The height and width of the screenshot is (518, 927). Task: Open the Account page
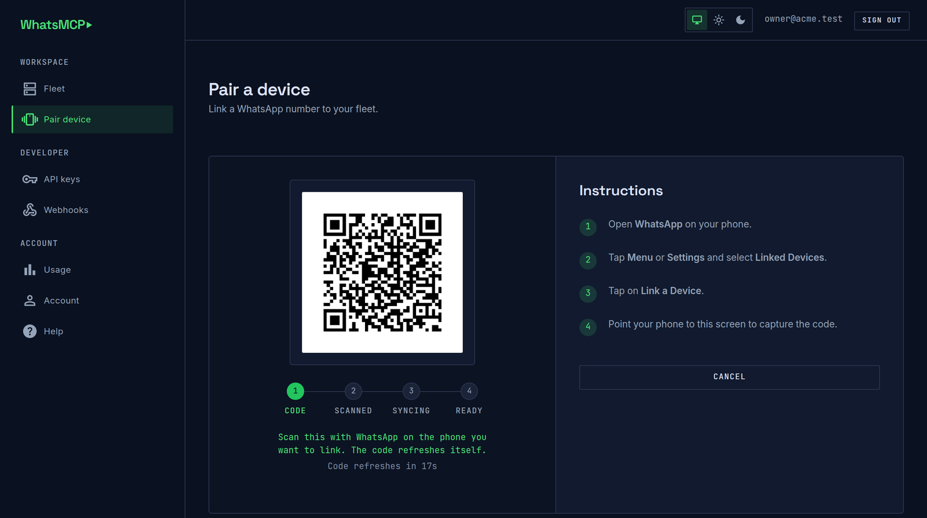pos(92,300)
